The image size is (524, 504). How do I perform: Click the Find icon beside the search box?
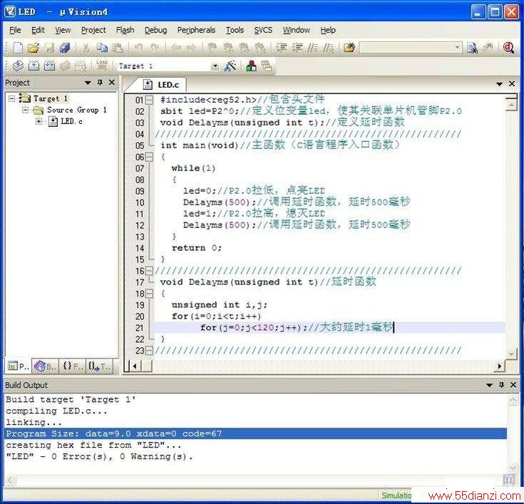[x=472, y=48]
